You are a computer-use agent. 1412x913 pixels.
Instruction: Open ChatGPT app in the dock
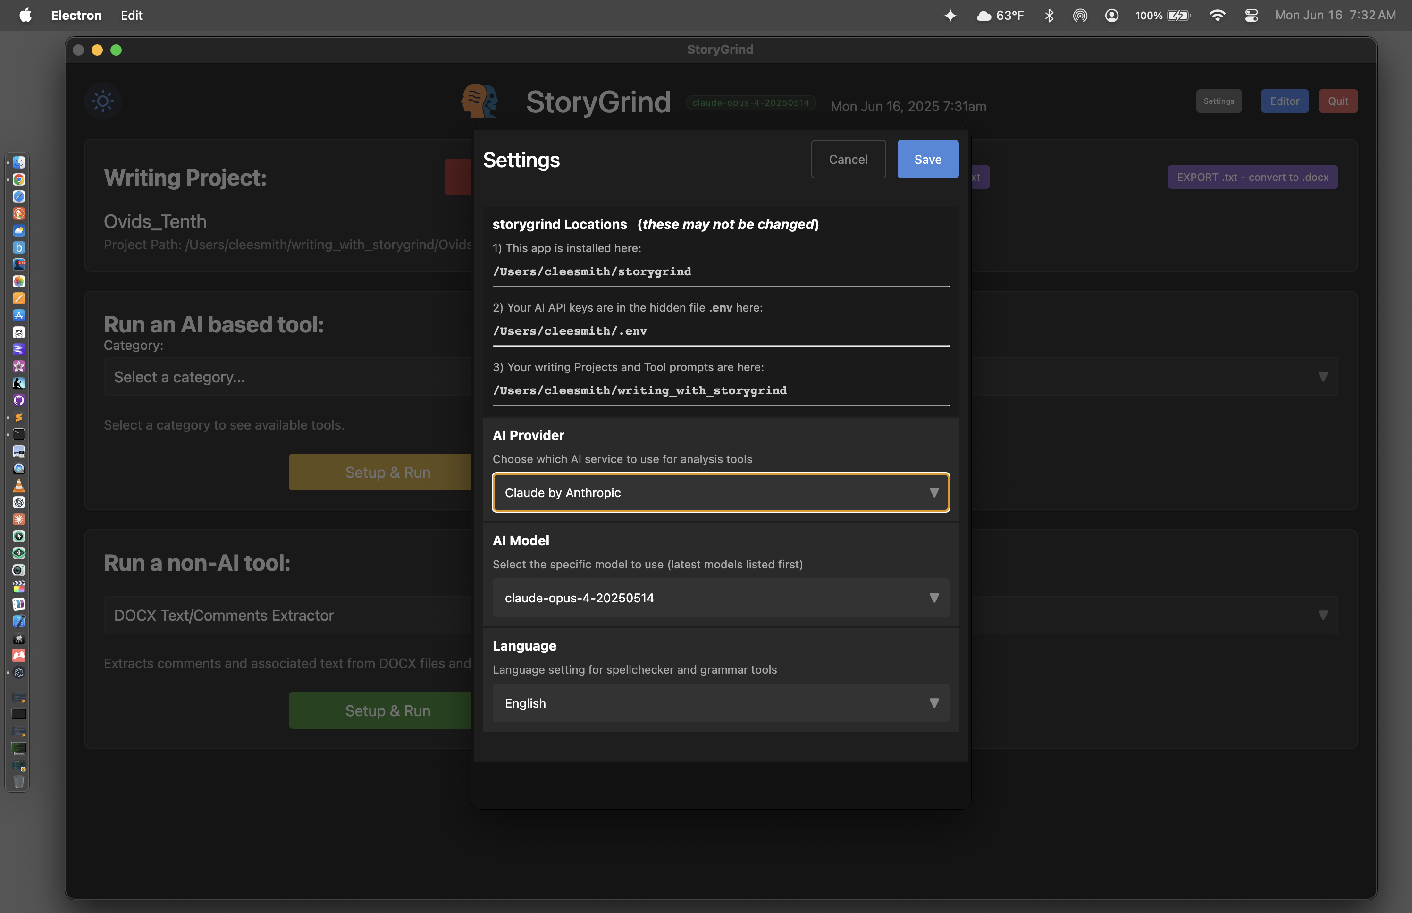19,503
